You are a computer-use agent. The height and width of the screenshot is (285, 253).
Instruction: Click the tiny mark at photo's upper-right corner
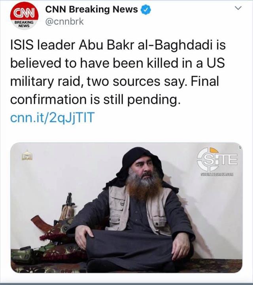pyautogui.click(x=241, y=147)
